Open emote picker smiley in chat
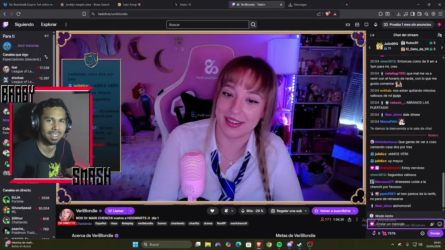Image resolution: width=445 pixels, height=250 pixels. (x=439, y=224)
